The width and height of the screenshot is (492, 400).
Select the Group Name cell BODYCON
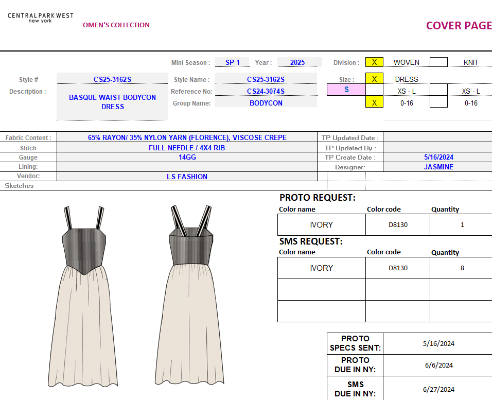(266, 102)
